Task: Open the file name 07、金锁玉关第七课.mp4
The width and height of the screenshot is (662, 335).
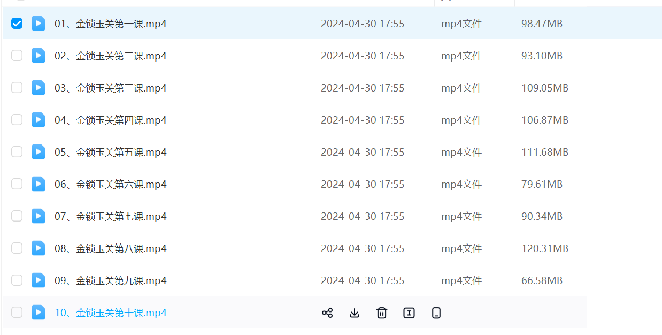Action: click(111, 216)
